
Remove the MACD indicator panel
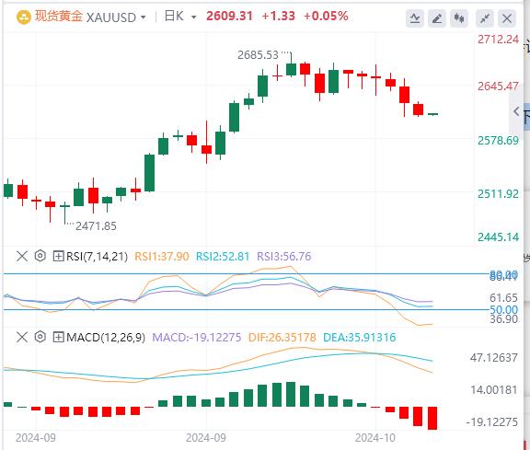pos(22,337)
